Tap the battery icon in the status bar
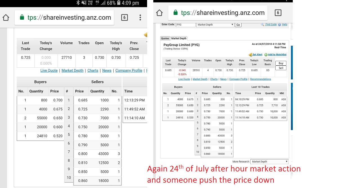The width and height of the screenshot is (351, 188). (119, 3)
